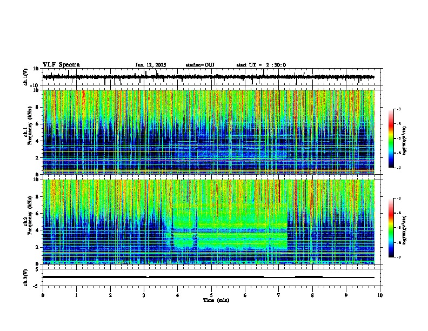
Task: Click the x-axis tick label "7"
Action: pyautogui.click(x=279, y=295)
